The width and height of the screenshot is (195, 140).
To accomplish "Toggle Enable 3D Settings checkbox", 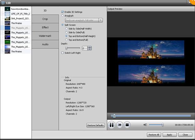I will pos(62,12).
